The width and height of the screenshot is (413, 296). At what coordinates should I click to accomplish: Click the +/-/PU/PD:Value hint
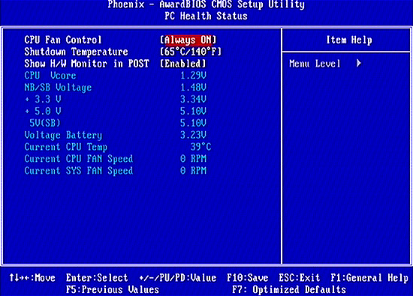tap(178, 278)
